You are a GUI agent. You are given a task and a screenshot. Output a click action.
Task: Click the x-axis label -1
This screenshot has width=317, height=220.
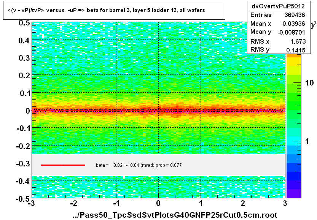[116, 203]
